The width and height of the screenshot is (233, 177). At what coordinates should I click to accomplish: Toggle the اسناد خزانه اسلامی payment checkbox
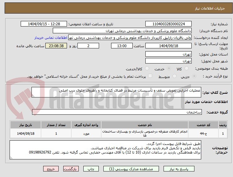[150, 76]
